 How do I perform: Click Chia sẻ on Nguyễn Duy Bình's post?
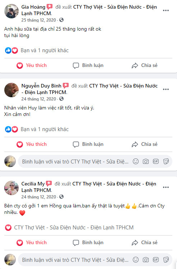coord(144,144)
